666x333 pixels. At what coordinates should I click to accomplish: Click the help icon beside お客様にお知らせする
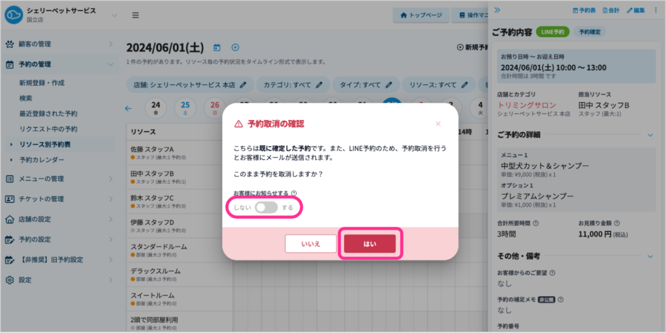pyautogui.click(x=294, y=193)
